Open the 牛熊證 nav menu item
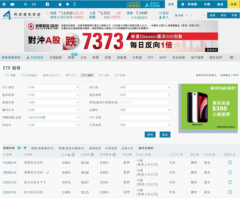This screenshot has height=198, width=240. pos(137,57)
